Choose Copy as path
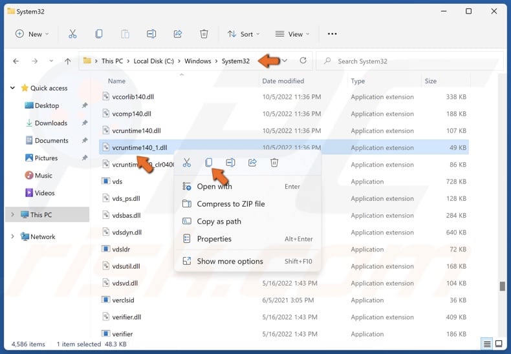This screenshot has width=511, height=354. point(248,222)
